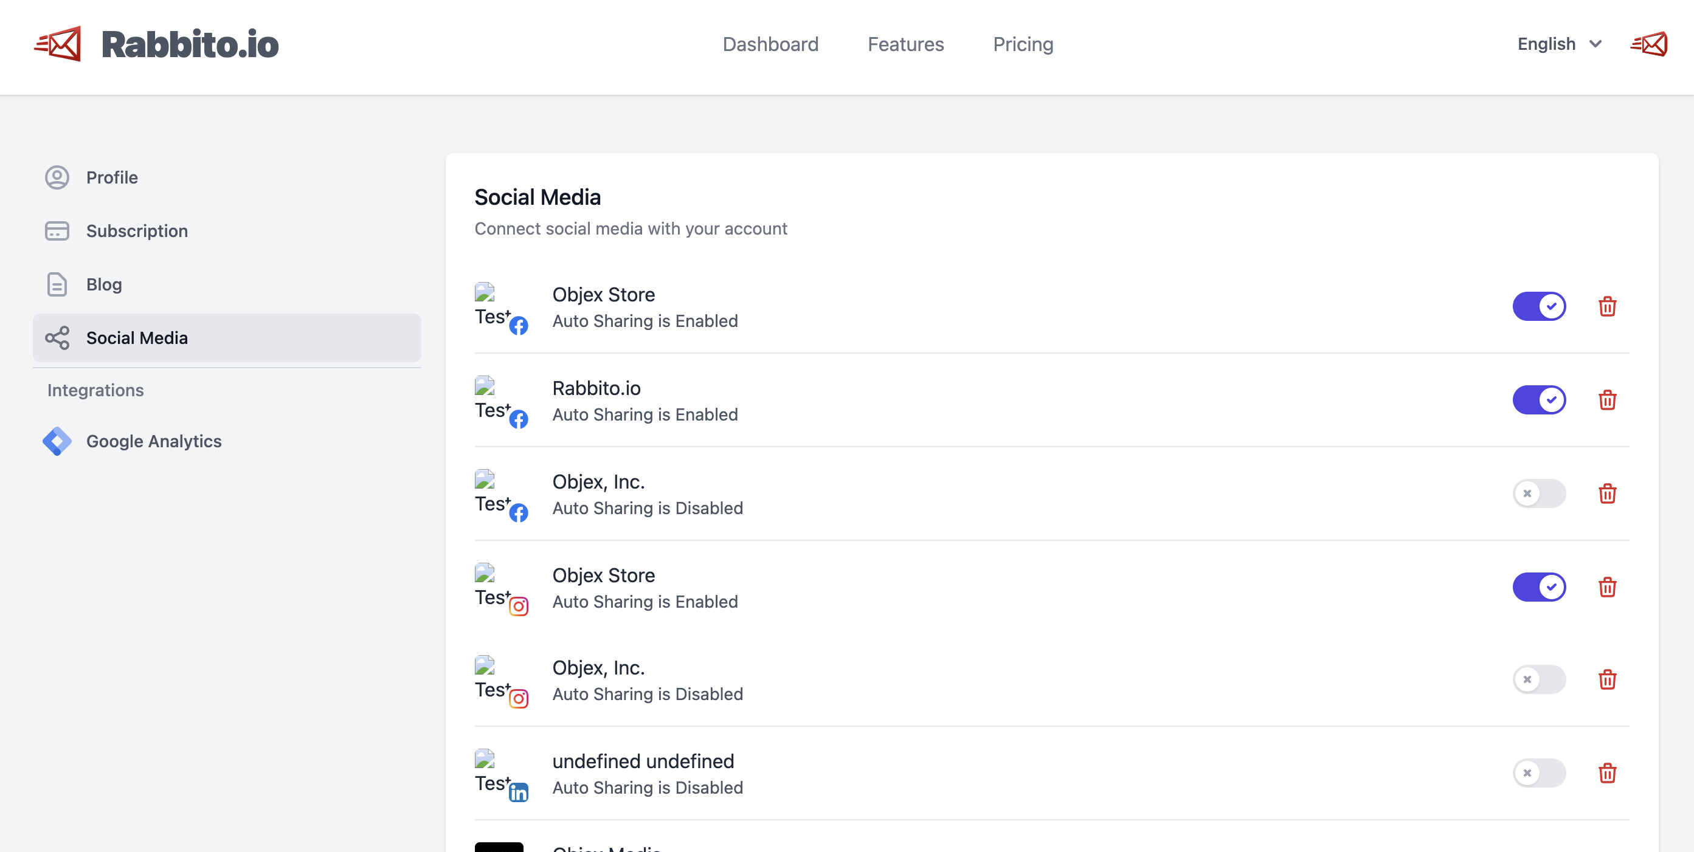Image resolution: width=1694 pixels, height=852 pixels.
Task: Click the 'Integrations' sidebar heading
Action: point(95,390)
